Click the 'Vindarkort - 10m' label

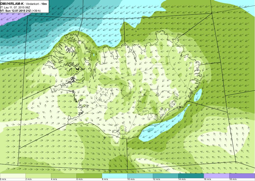[x=36, y=4]
